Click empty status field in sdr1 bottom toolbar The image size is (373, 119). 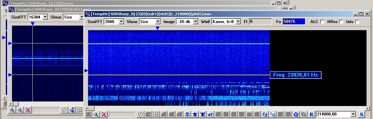46,110
